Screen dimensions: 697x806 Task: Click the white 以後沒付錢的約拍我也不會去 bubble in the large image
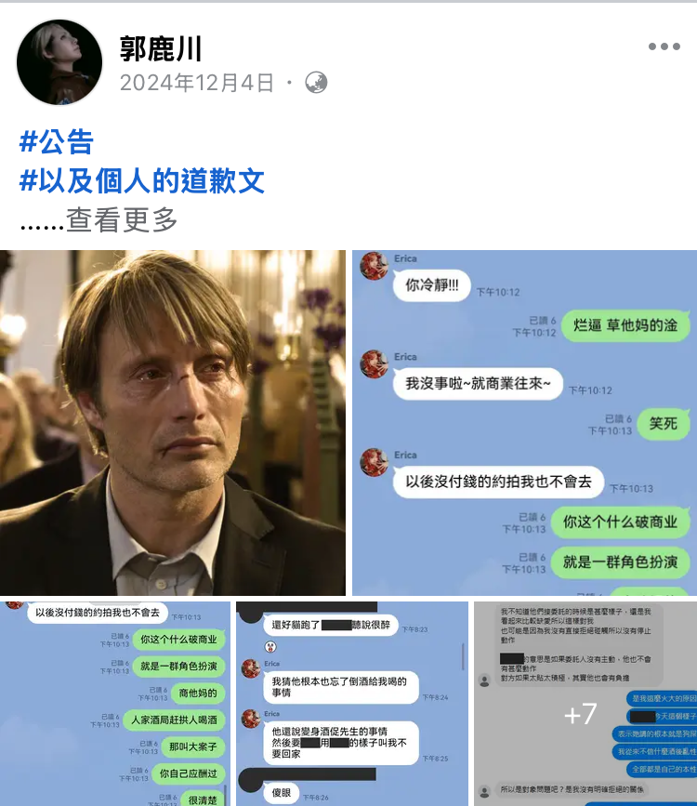(498, 482)
